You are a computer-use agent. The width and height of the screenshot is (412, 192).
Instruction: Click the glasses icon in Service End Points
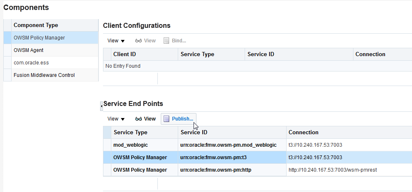pyautogui.click(x=139, y=119)
